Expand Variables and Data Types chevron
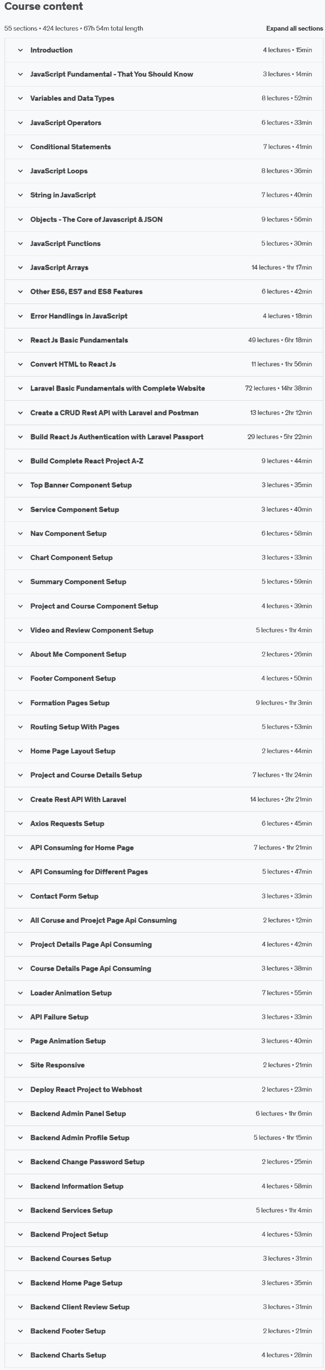 pyautogui.click(x=20, y=99)
